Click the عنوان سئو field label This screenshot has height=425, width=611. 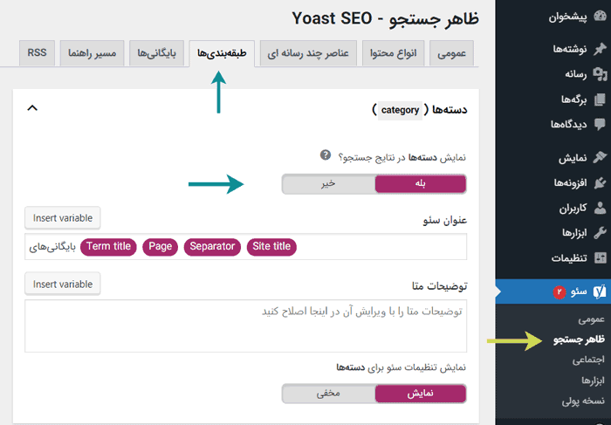click(445, 220)
